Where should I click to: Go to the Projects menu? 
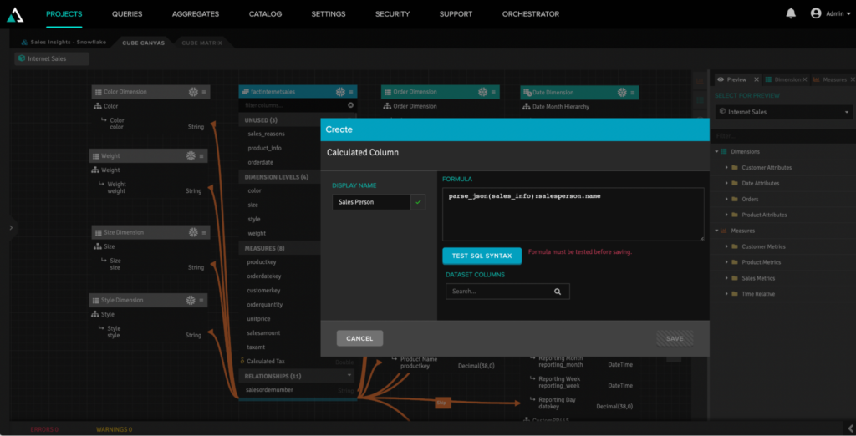(x=64, y=14)
